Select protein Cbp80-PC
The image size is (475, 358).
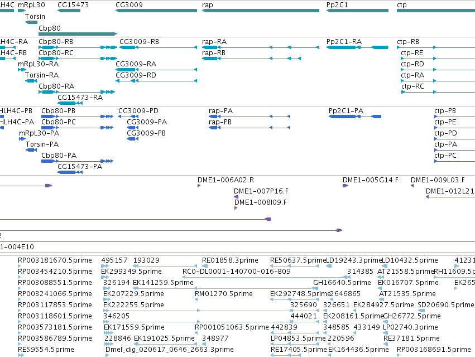point(59,122)
